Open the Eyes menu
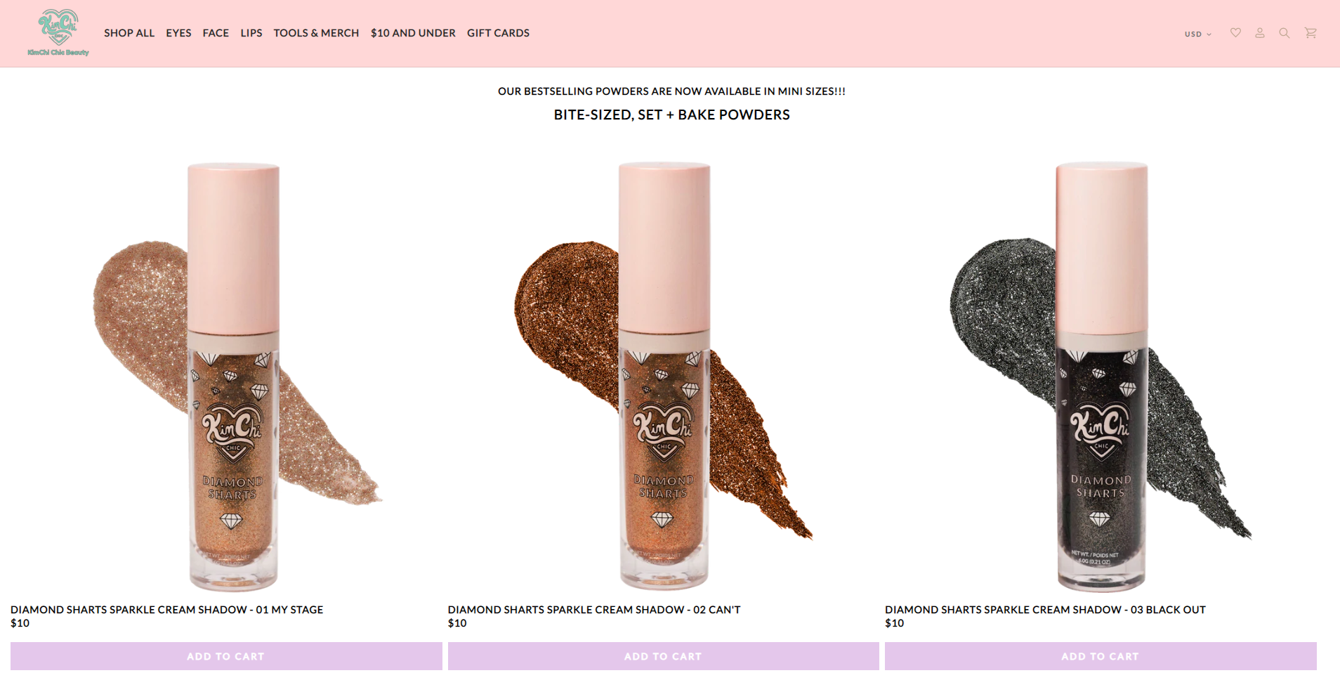This screenshot has height=673, width=1340. point(178,33)
